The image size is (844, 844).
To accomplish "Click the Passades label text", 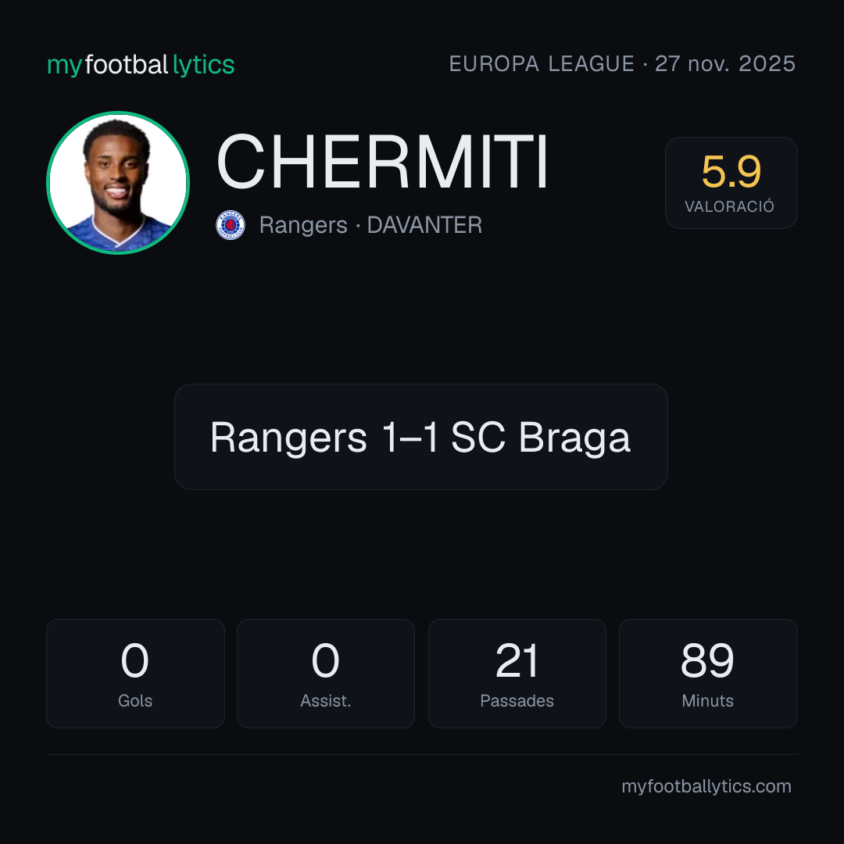I will [x=517, y=700].
